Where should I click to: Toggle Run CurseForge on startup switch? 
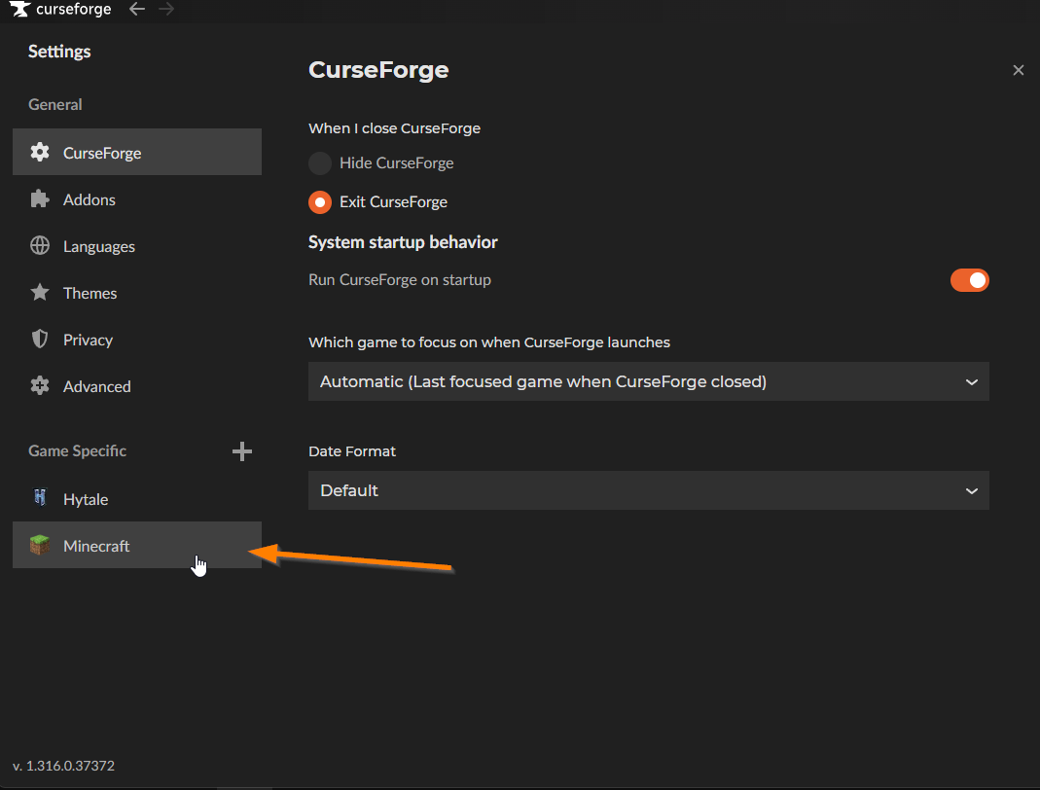(x=970, y=280)
